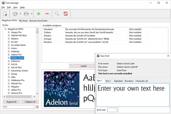Switch to the Browse more fonts tab
This screenshot has width=171, height=114.
click(x=38, y=21)
